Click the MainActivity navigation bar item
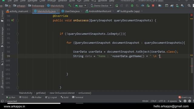The width and height of the screenshot is (194, 109). [x=55, y=6]
